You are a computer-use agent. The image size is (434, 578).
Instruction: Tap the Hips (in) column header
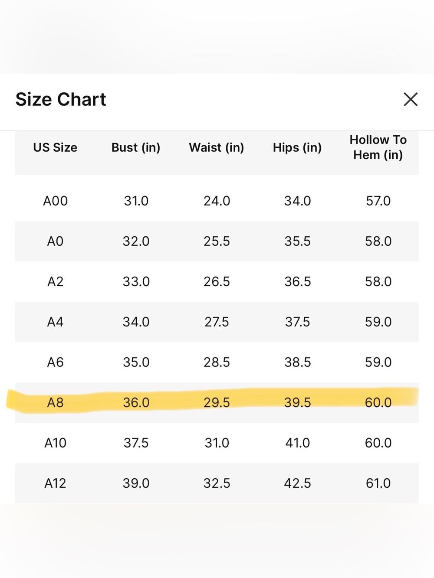pyautogui.click(x=297, y=147)
